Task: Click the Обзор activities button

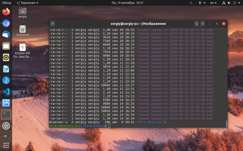Action: [7, 3]
